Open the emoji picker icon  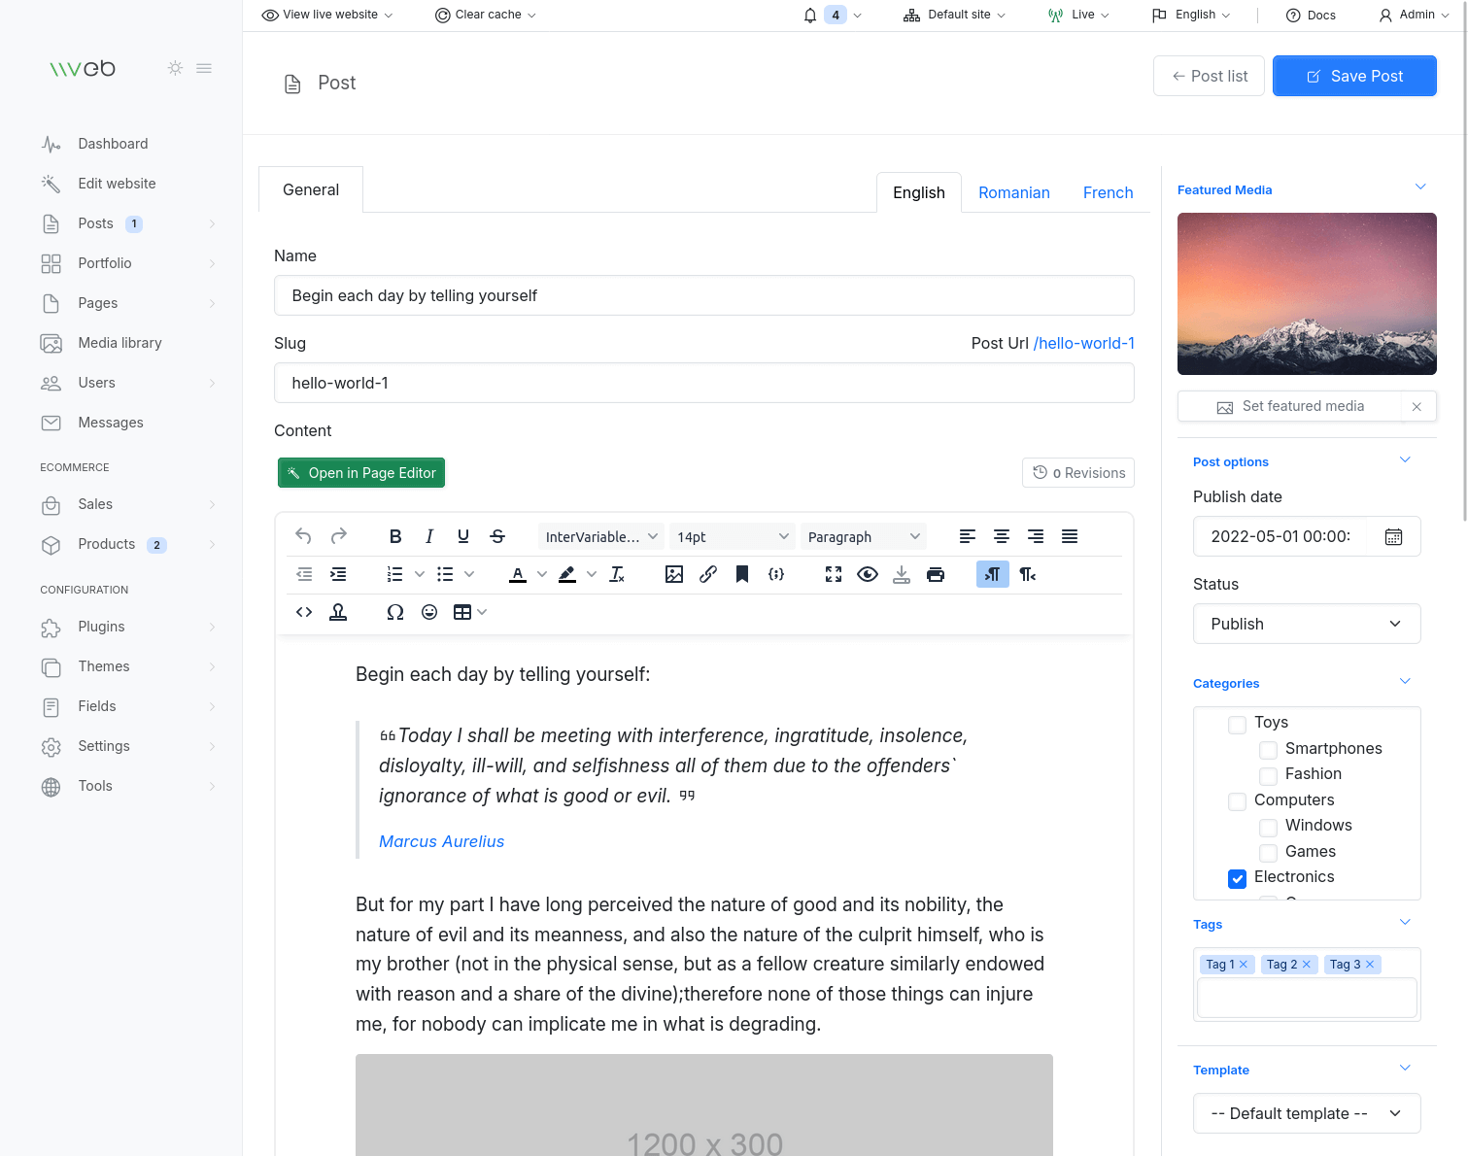(429, 612)
